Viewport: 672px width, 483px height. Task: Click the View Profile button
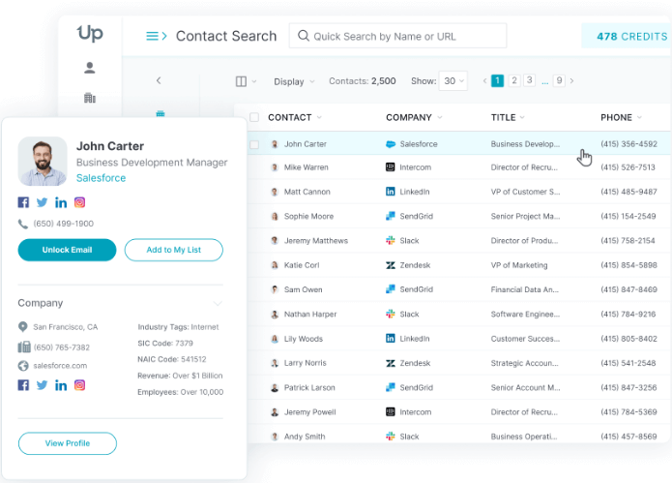point(68,443)
